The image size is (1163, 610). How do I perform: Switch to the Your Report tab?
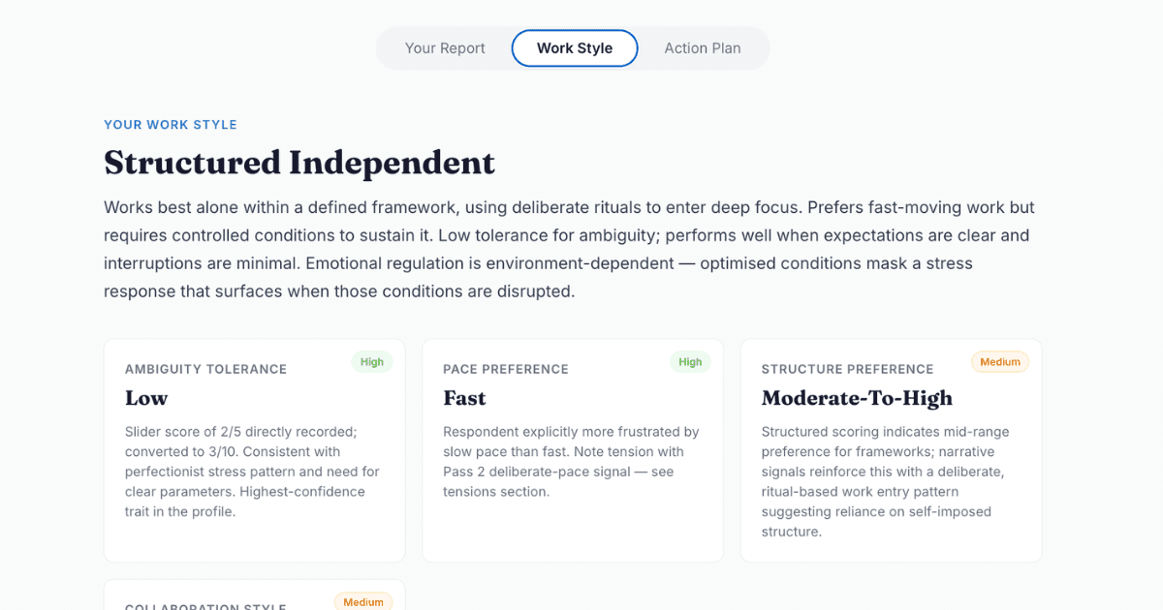(x=445, y=47)
